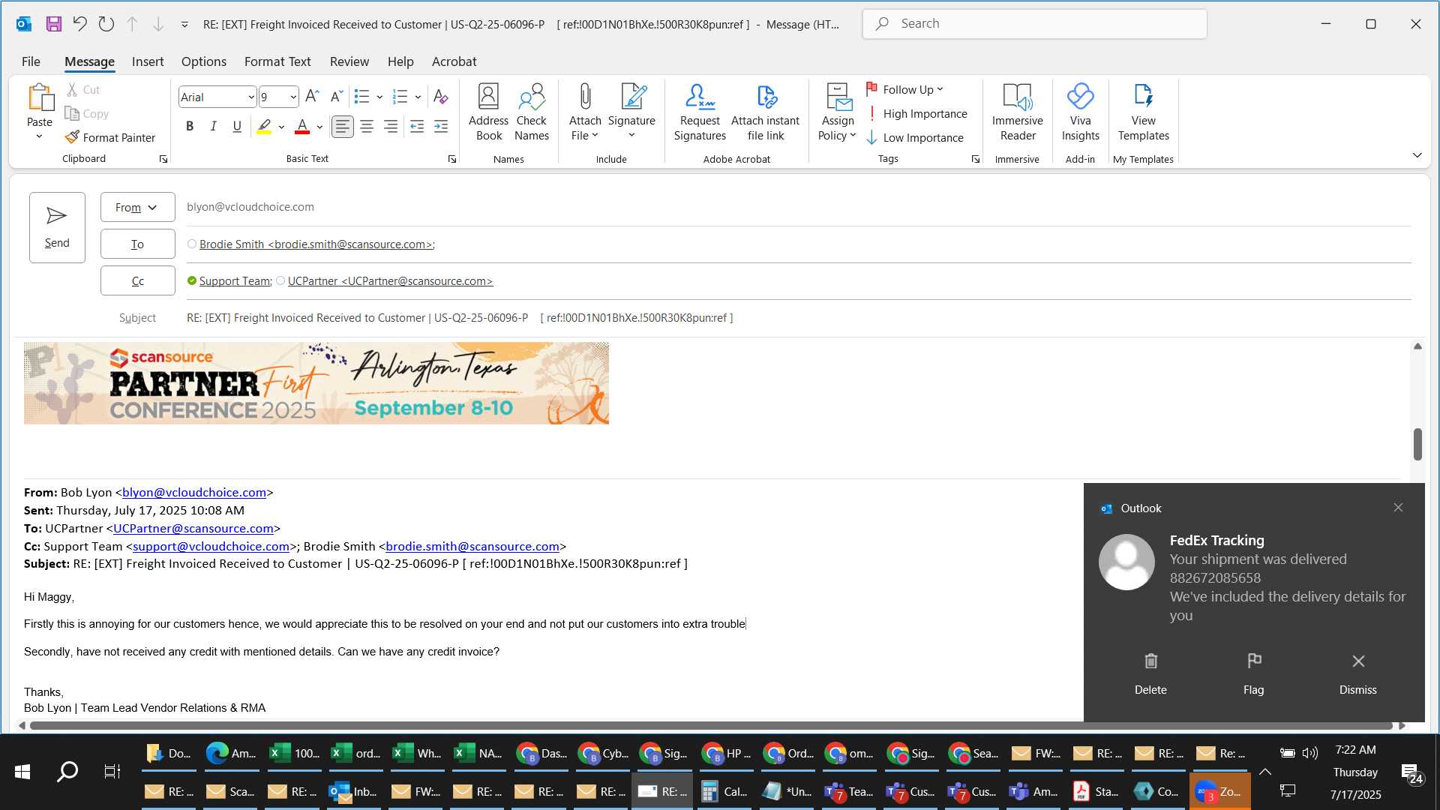Click the Subject field text
Viewport: 1440px width, 810px height.
pyautogui.click(x=460, y=318)
